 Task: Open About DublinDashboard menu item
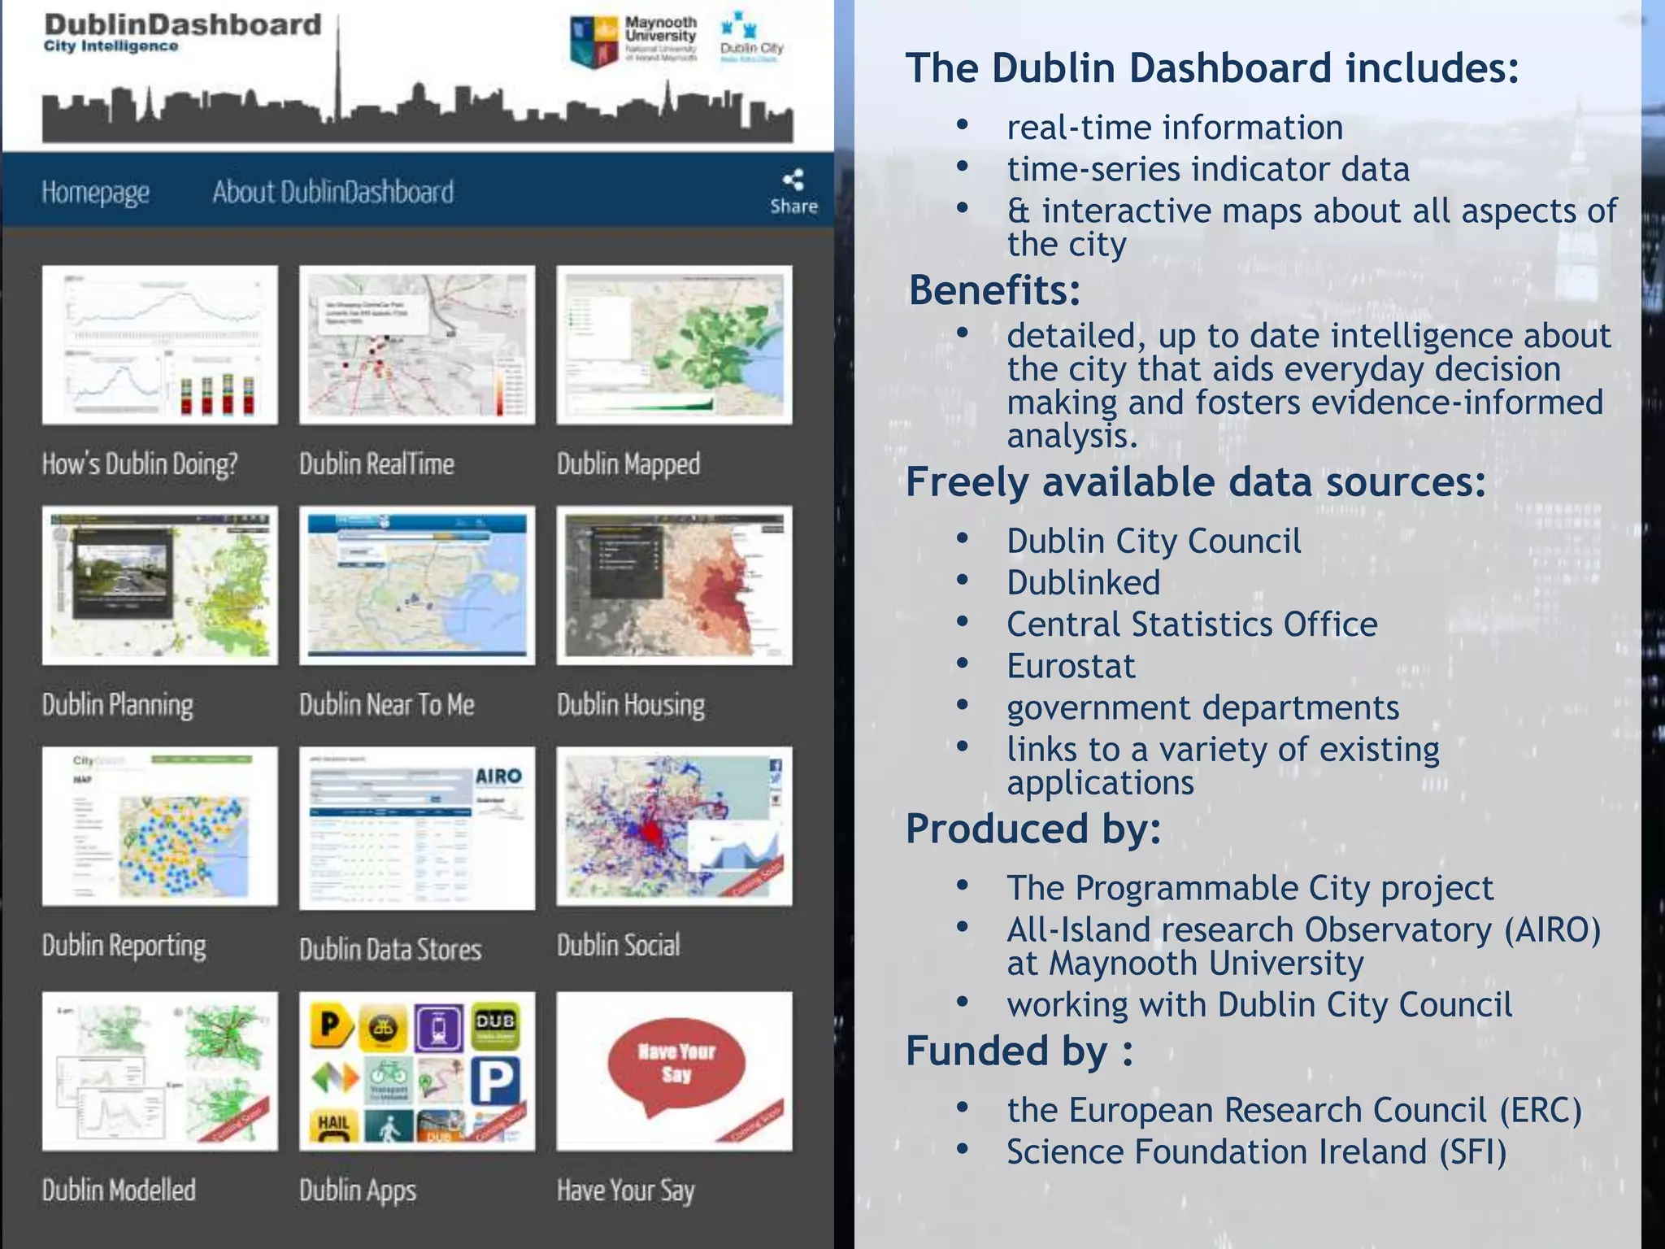click(333, 193)
